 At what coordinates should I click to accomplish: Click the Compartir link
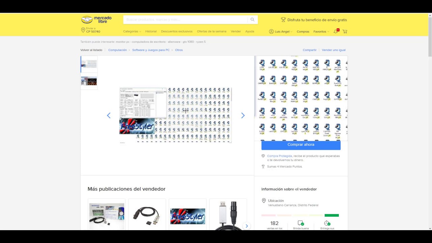pyautogui.click(x=309, y=50)
